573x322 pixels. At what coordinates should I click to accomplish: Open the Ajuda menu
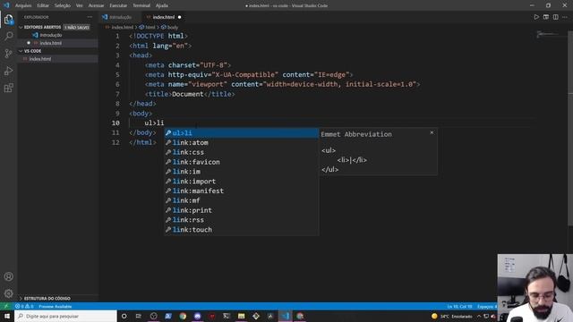(x=161, y=5)
